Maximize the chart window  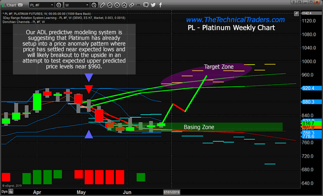coord(311,2)
